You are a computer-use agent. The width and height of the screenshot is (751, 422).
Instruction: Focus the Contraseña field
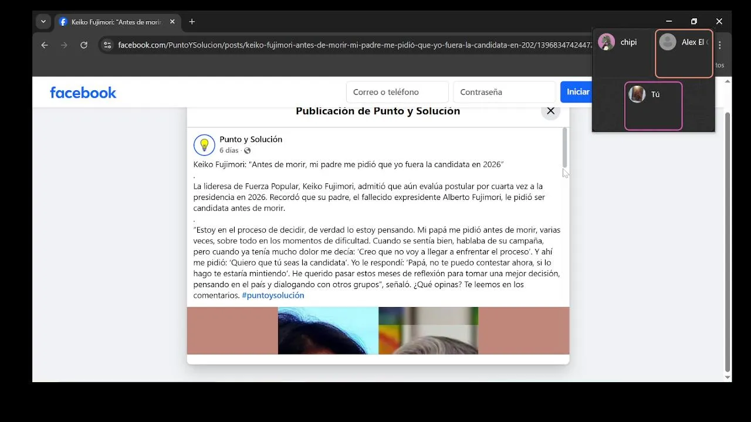coord(504,92)
